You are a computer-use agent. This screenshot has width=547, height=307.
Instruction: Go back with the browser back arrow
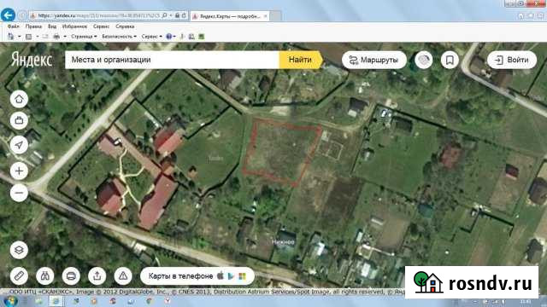(x=8, y=15)
